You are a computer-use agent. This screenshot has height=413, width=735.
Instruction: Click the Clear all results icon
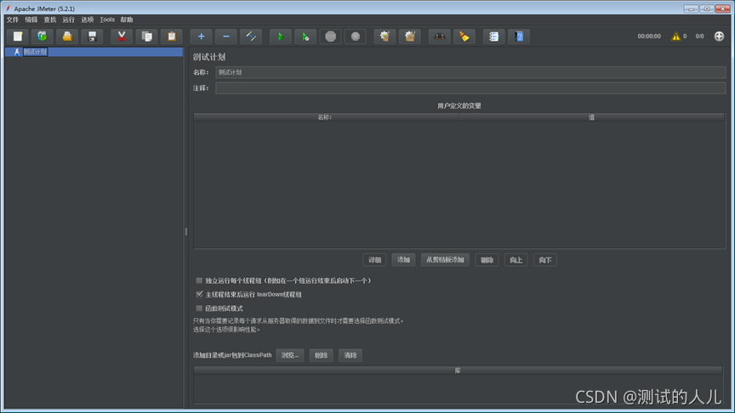410,37
